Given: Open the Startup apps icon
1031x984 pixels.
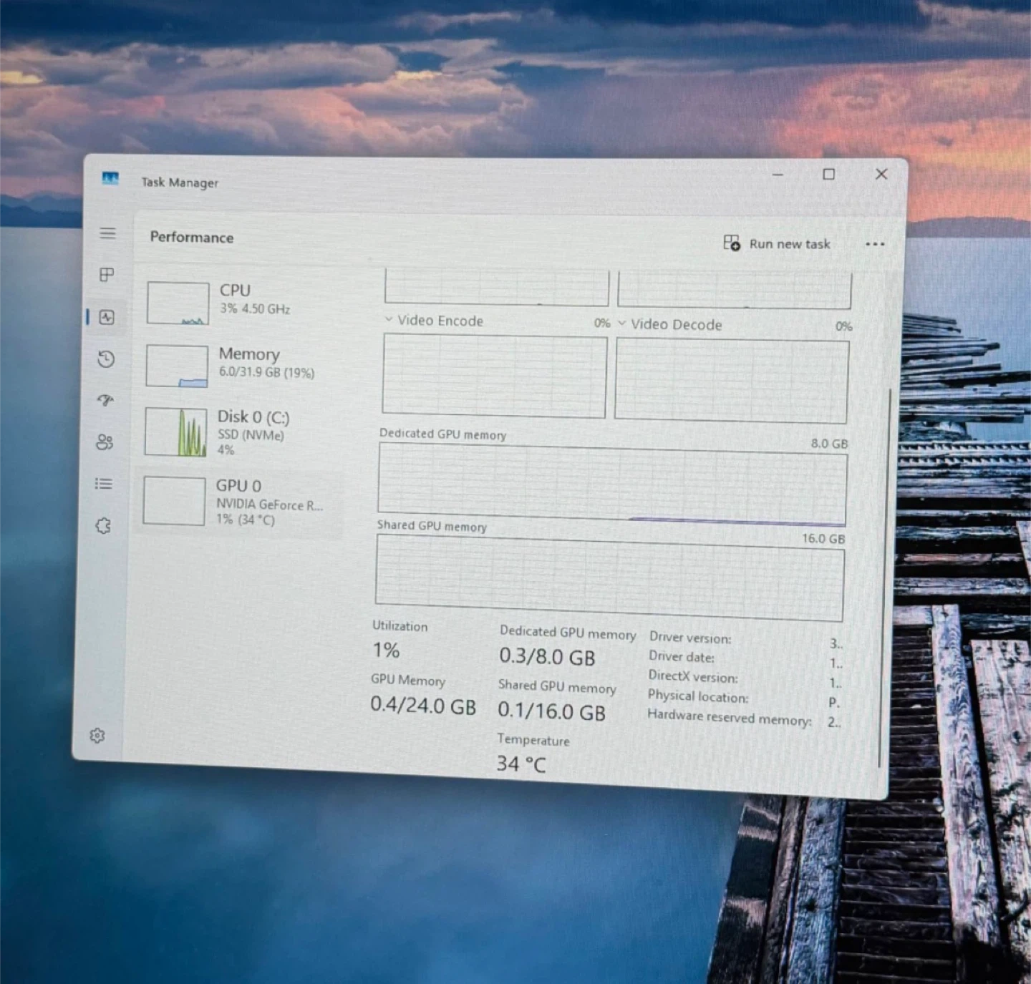Looking at the screenshot, I should pyautogui.click(x=105, y=401).
